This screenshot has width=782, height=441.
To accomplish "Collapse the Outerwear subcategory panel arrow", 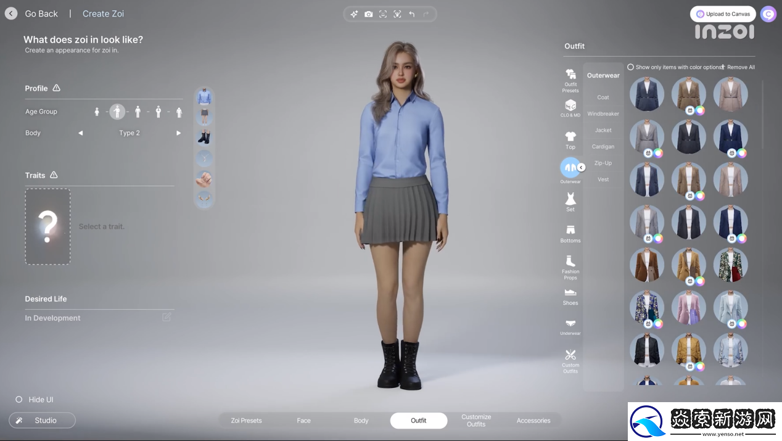I will 581,168.
